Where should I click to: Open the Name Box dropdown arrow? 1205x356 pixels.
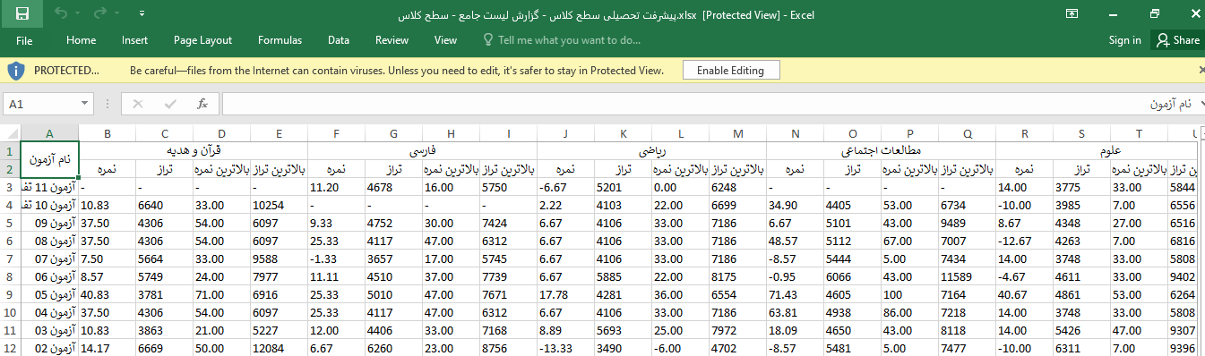point(85,104)
